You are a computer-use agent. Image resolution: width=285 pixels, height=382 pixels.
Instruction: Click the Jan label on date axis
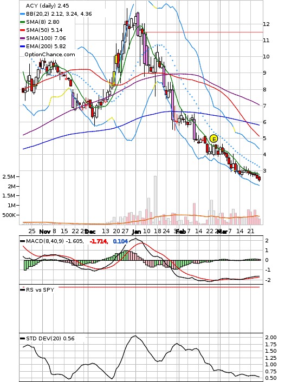click(x=137, y=232)
